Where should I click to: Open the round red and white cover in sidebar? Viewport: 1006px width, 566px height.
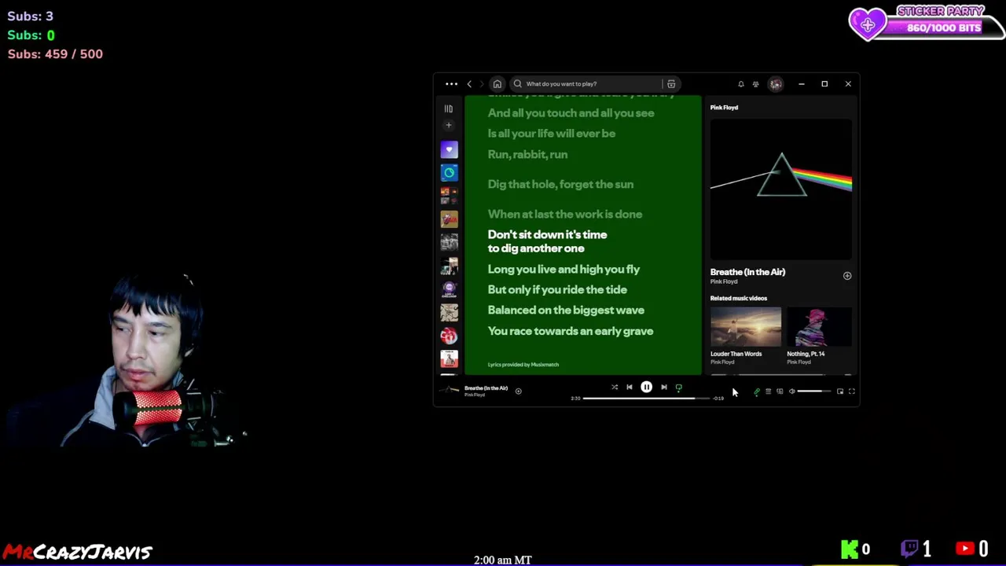(x=449, y=336)
